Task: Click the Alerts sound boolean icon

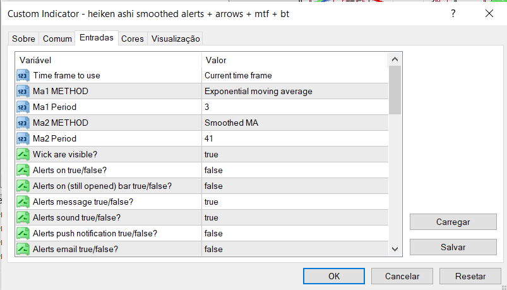Action: [x=23, y=217]
